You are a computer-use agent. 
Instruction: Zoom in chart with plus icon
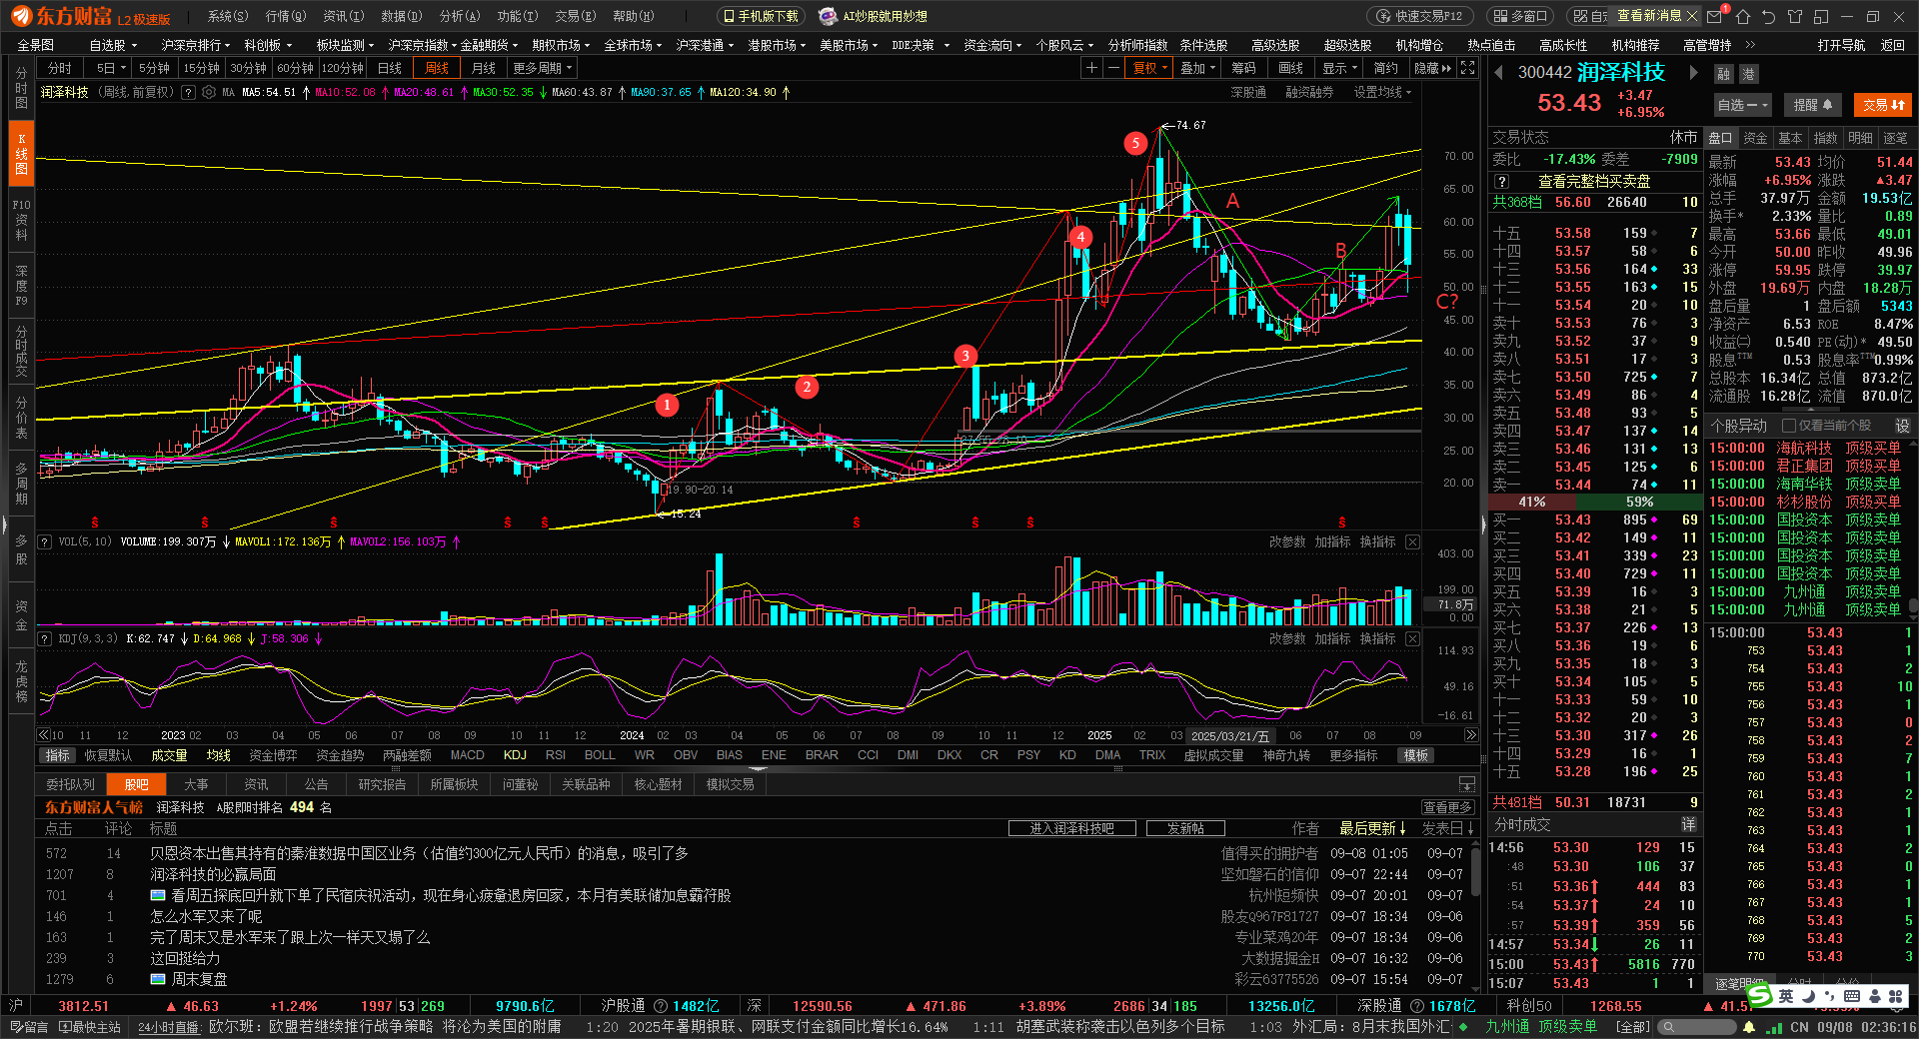[x=1091, y=68]
